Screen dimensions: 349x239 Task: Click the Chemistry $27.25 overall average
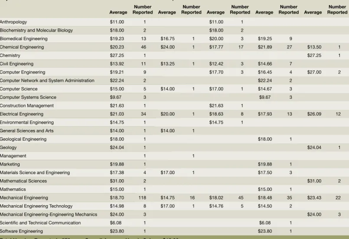point(117,55)
